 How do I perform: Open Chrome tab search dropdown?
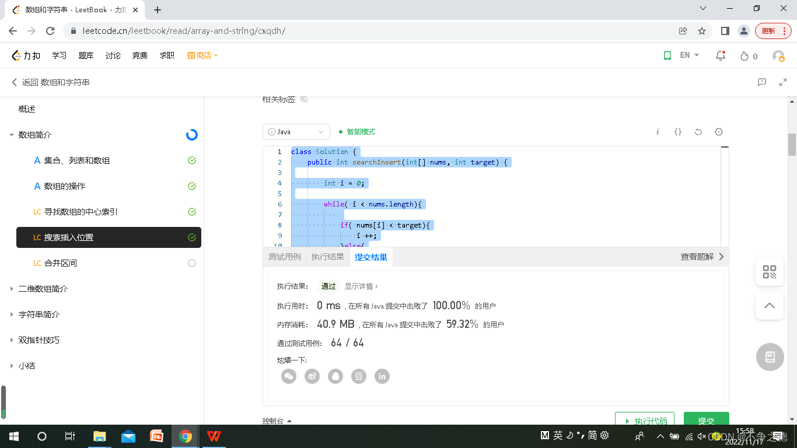(x=703, y=9)
